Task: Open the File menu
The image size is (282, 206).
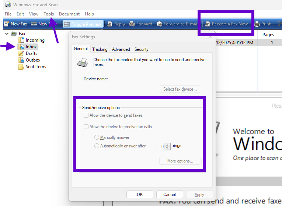Action: click(x=8, y=14)
